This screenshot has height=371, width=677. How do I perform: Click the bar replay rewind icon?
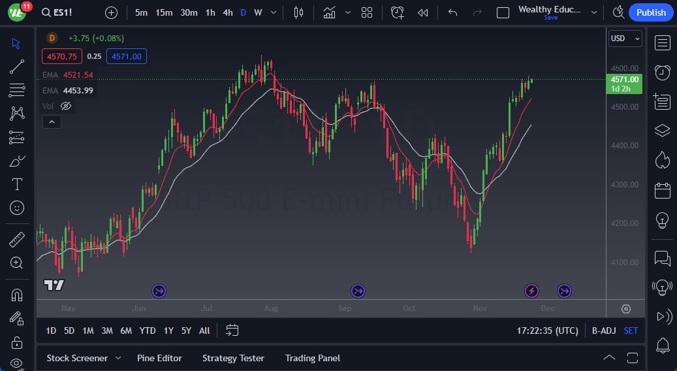(x=423, y=12)
